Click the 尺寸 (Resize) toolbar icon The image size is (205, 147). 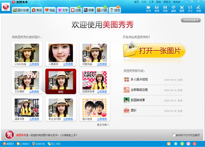(190, 9)
